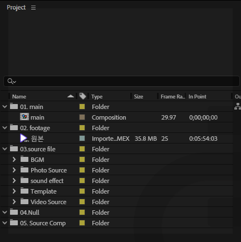
Task: Sort by Frame Rate column header
Action: coord(173,97)
